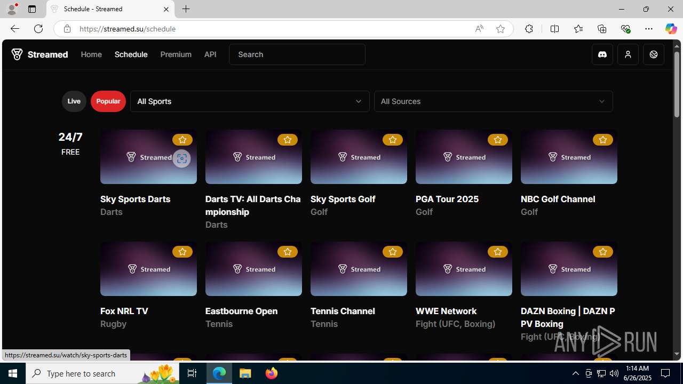
Task: Open the Copilot icon
Action: point(671,29)
